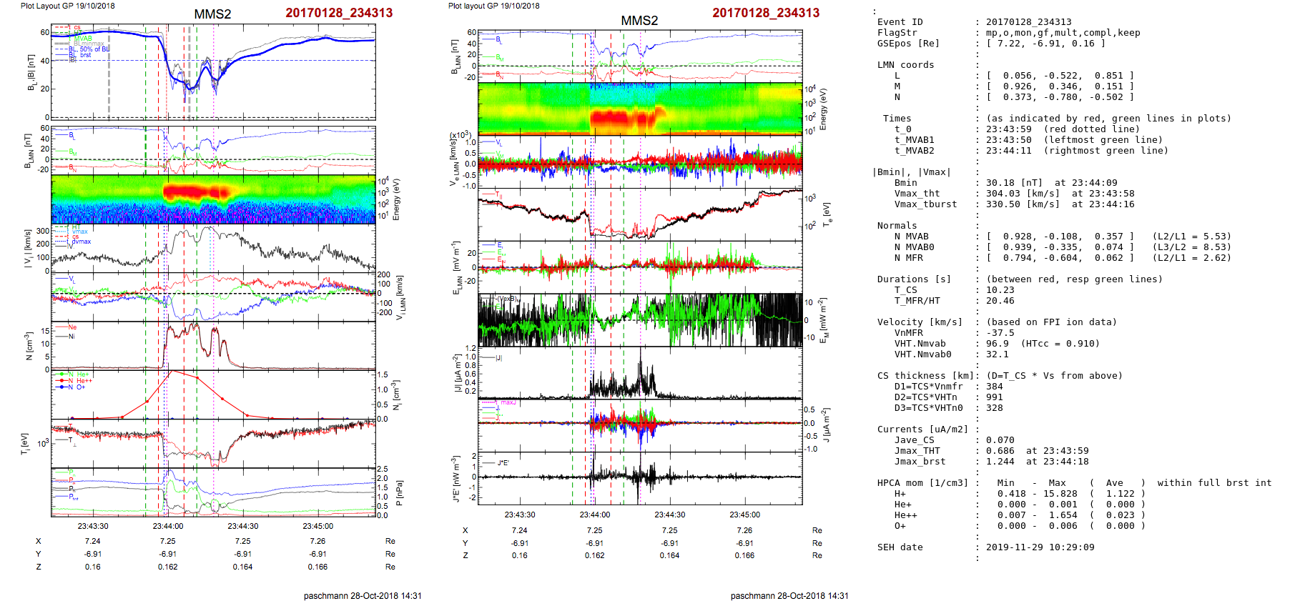Click the 'LMN coords' heading in text panel
This screenshot has width=1290, height=601.
[x=905, y=65]
